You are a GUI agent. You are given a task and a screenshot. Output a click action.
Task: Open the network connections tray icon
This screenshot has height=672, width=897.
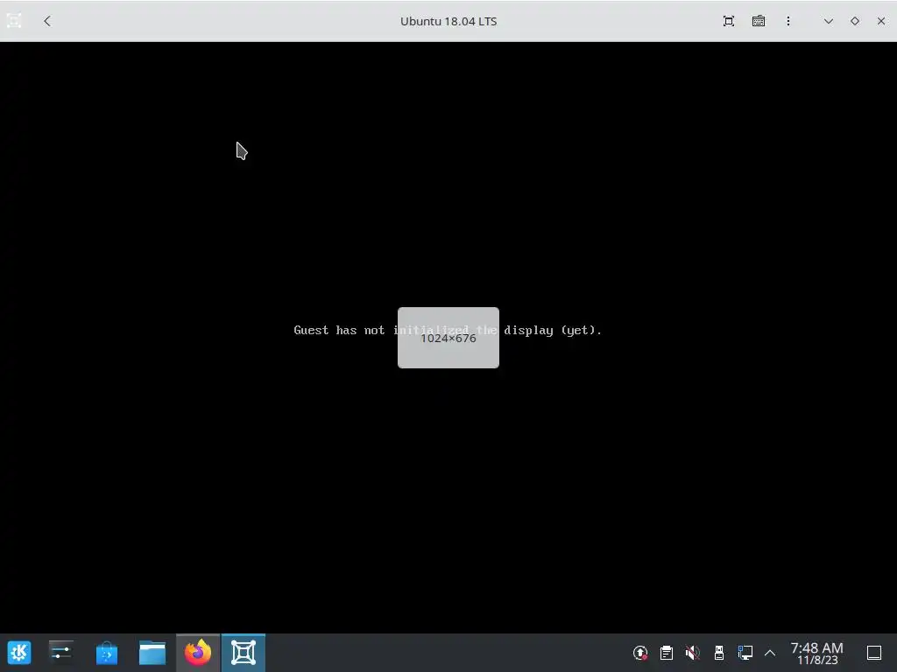pyautogui.click(x=745, y=653)
